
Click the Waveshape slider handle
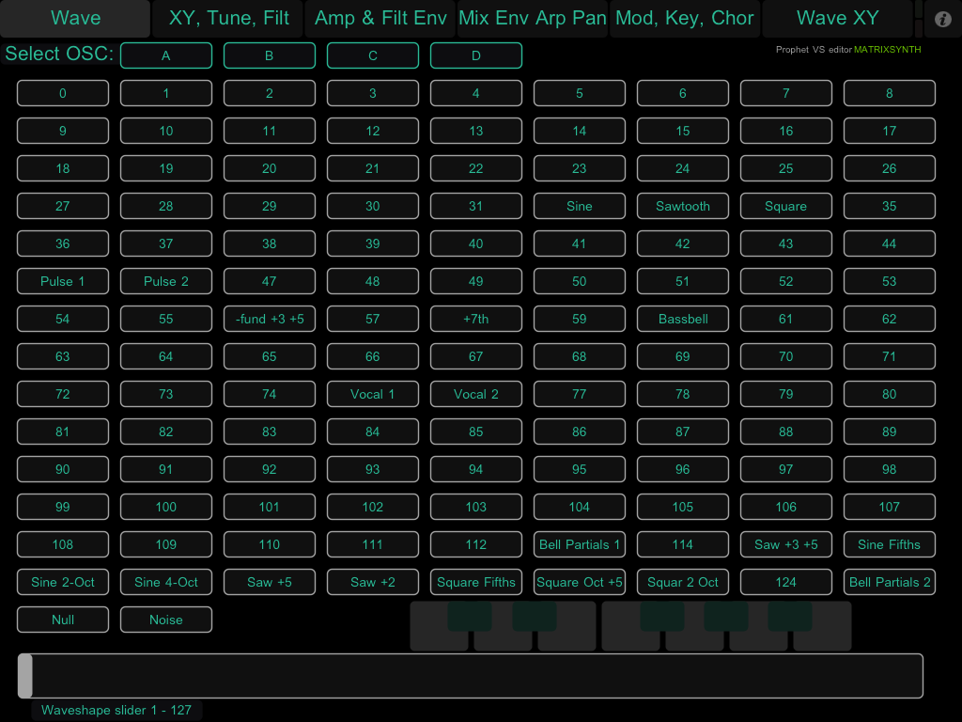tap(25, 676)
